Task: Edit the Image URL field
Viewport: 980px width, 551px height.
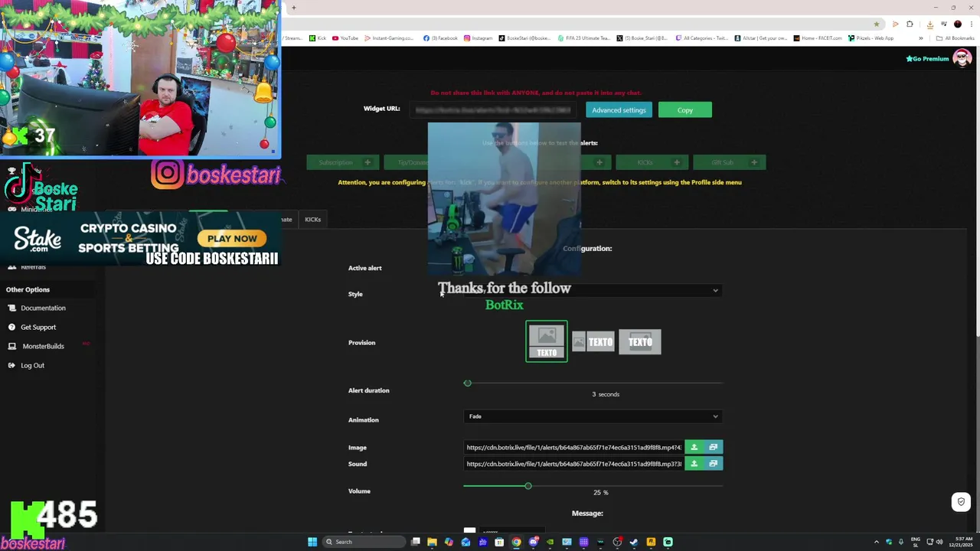Action: 573,447
